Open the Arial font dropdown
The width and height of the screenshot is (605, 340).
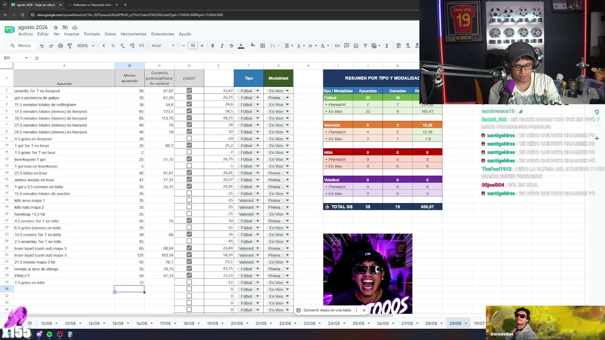pos(163,46)
